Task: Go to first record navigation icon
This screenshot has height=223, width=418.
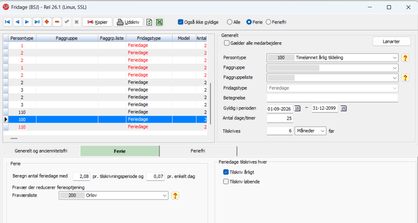Action: [x=7, y=22]
